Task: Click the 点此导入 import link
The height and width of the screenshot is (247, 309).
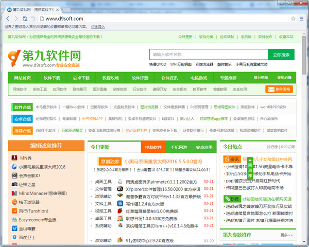Action: tap(98, 27)
